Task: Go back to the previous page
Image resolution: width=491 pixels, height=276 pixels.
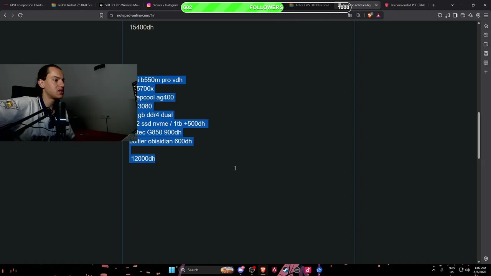Action: coord(5,15)
